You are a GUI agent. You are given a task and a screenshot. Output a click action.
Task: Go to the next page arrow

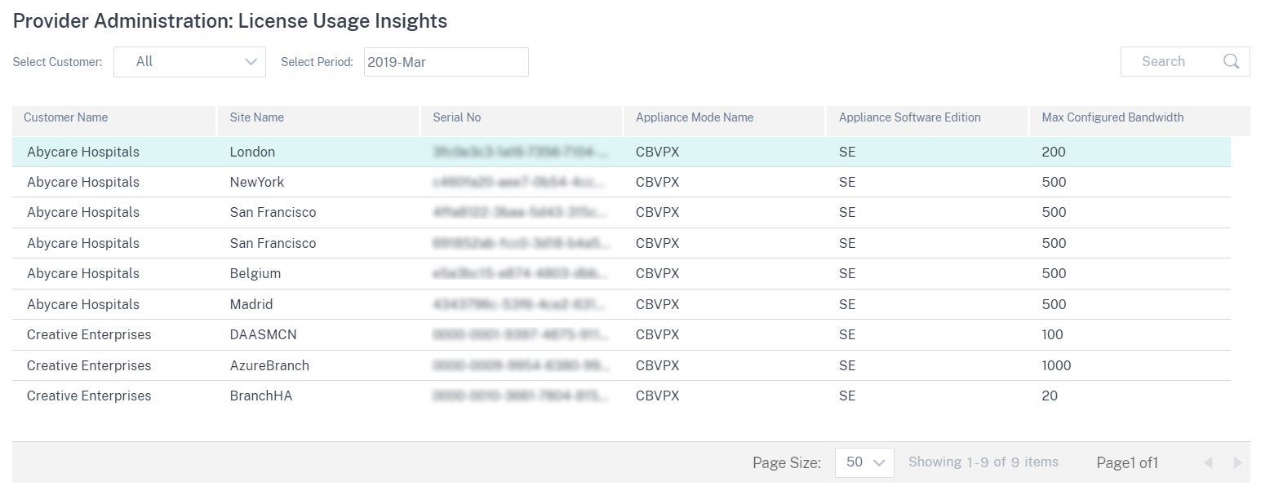pyautogui.click(x=1238, y=463)
